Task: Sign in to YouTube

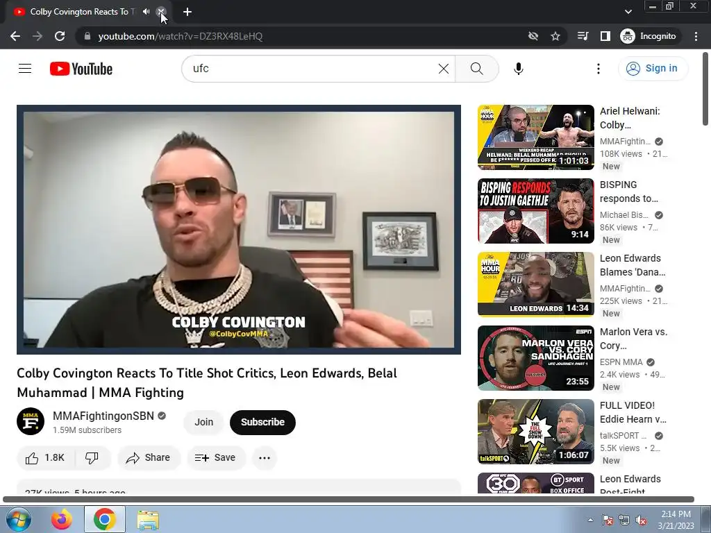Action: tap(653, 69)
